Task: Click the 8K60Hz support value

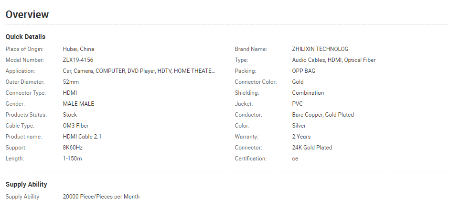Action: click(73, 148)
